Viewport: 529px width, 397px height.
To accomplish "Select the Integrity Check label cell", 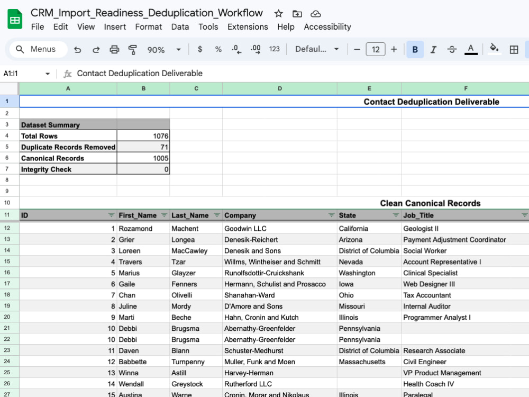I will [68, 169].
